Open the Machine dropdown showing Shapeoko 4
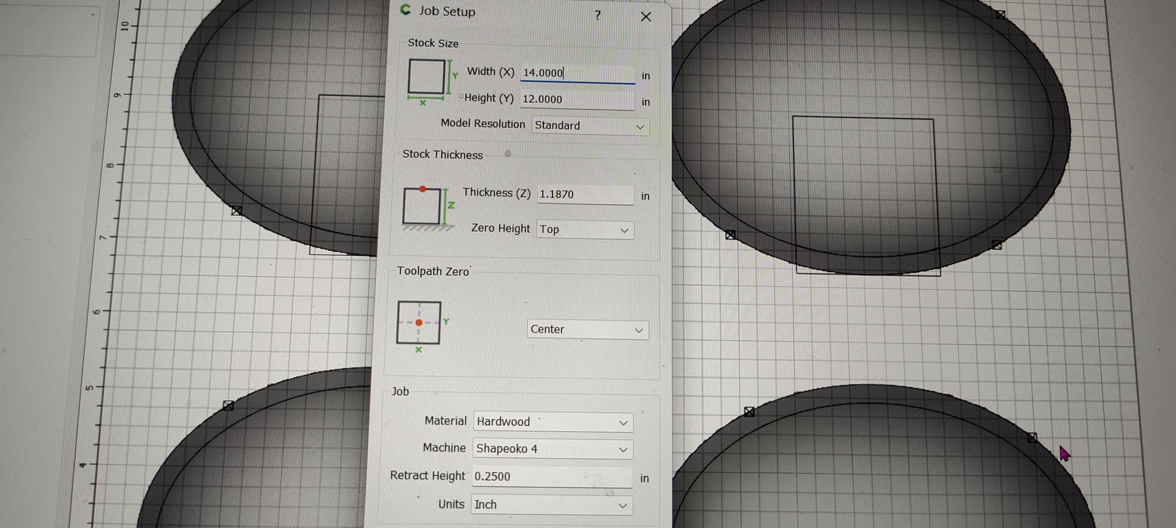Viewport: 1176px width, 528px height. pyautogui.click(x=552, y=449)
